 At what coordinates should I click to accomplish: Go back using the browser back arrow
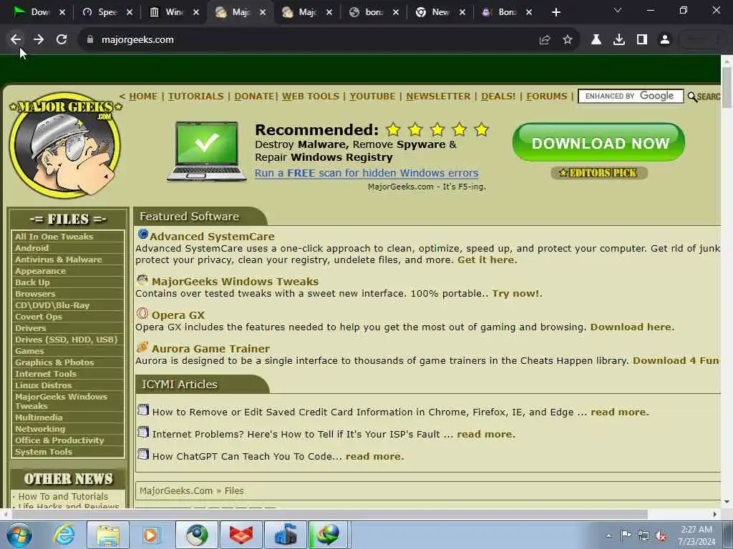[x=16, y=40]
